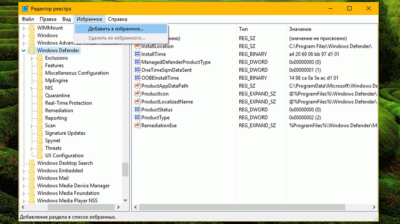Screen dimensions: 400x224
Task: Click the folder icon next to Quarantine
Action: [40, 95]
